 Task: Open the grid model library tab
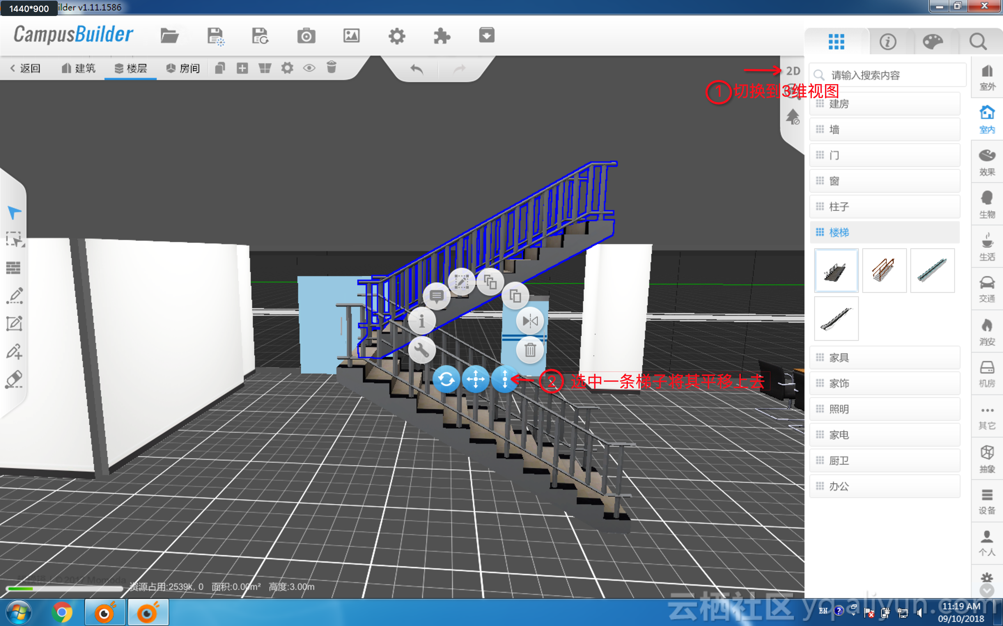(x=837, y=41)
